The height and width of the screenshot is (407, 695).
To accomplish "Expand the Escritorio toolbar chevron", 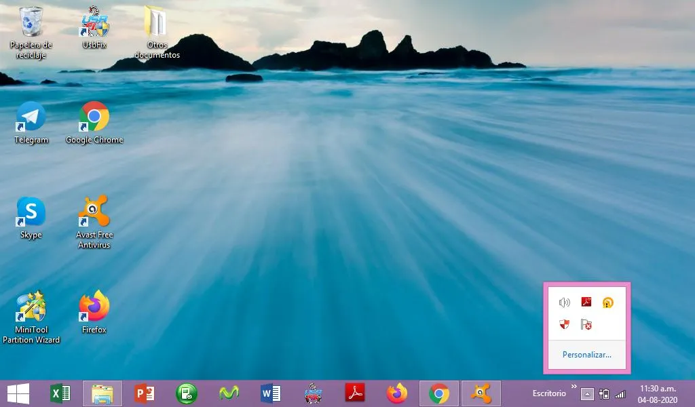I will tap(574, 387).
